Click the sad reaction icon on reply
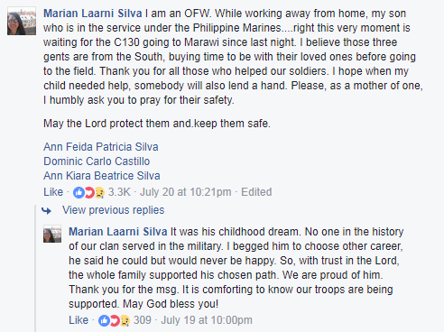Image resolution: width=444 pixels, height=332 pixels. pos(125,320)
